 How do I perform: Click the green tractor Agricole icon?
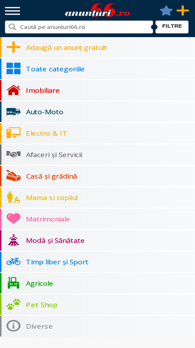[x=14, y=283]
